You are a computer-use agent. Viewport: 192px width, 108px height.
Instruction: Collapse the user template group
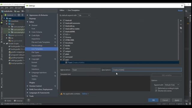click(61, 60)
